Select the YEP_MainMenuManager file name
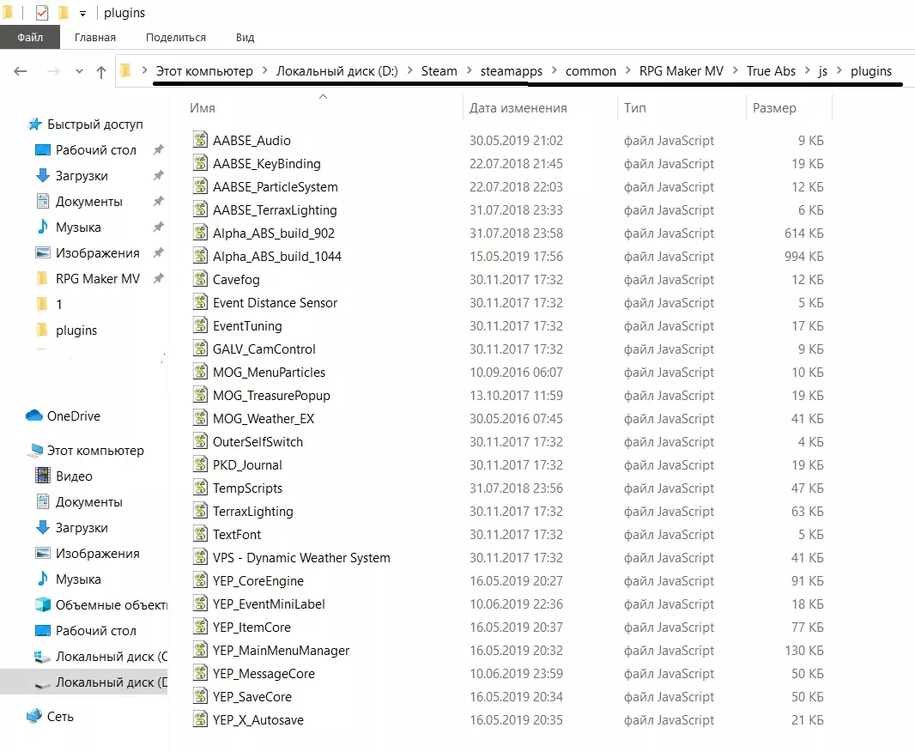The image size is (915, 752). pyautogui.click(x=281, y=650)
